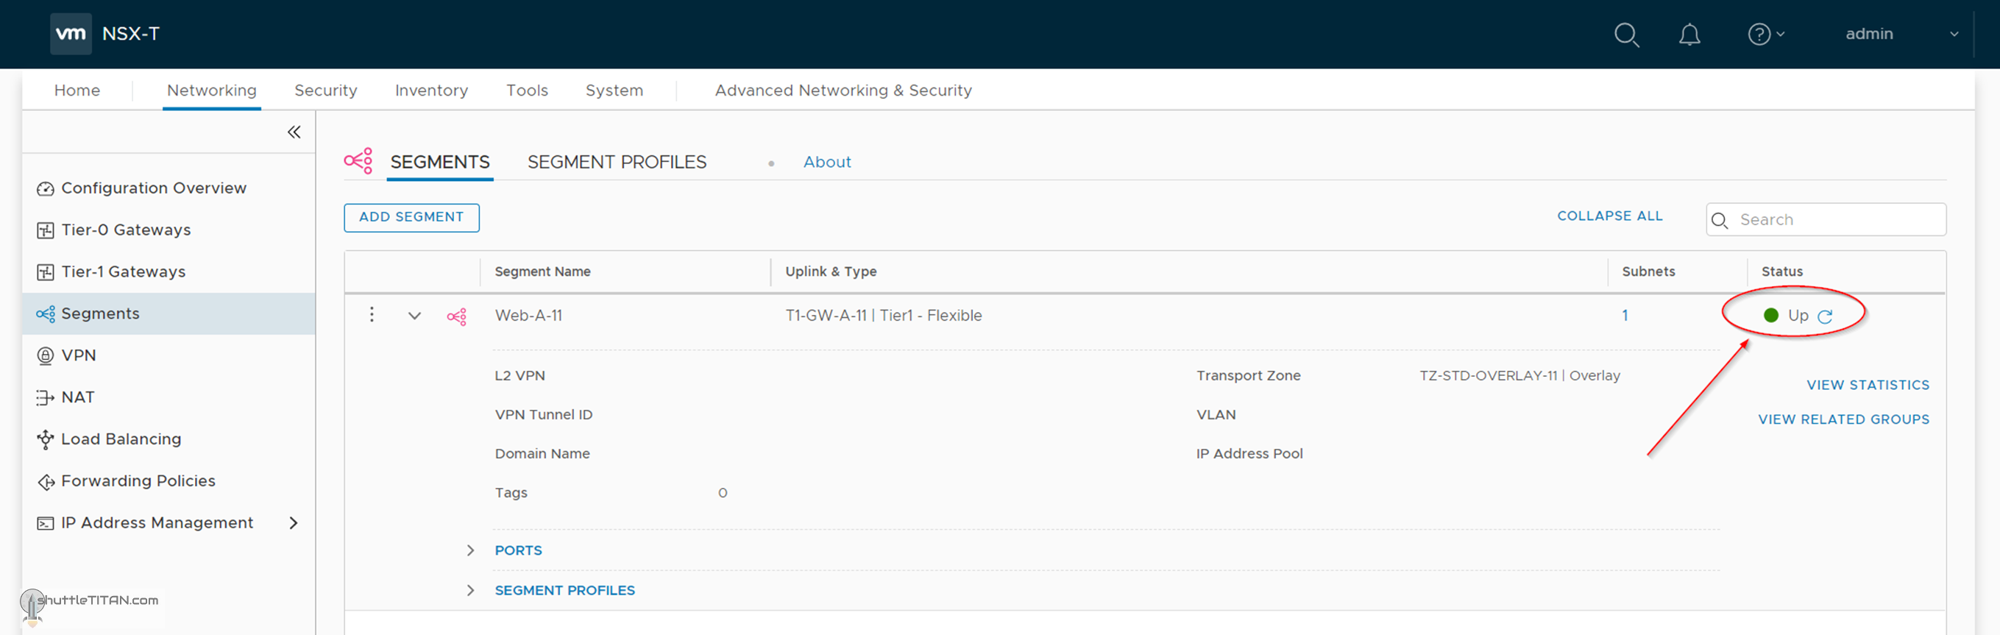Collapse the left sidebar with double chevron
The height and width of the screenshot is (635, 2000).
[x=294, y=132]
